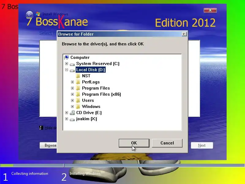This screenshot has height=184, width=245.
Task: Click the CD Drive (E:) disc icon
Action: tap(72, 113)
